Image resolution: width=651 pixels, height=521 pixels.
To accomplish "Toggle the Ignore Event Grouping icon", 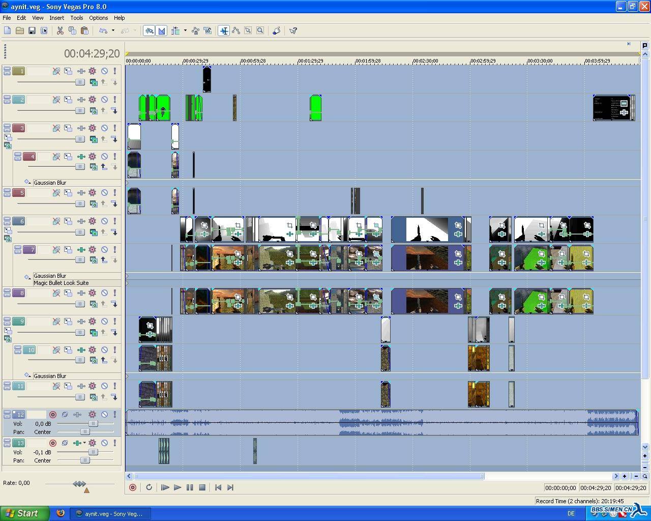I will coord(208,31).
